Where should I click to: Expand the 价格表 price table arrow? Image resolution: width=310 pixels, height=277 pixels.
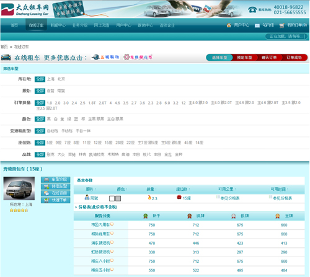pyautogui.click(x=76, y=207)
